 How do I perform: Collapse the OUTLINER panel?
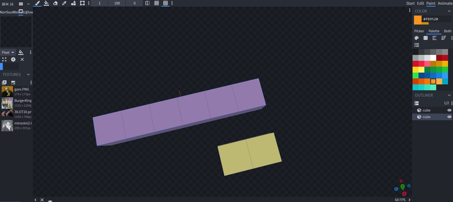click(x=449, y=95)
